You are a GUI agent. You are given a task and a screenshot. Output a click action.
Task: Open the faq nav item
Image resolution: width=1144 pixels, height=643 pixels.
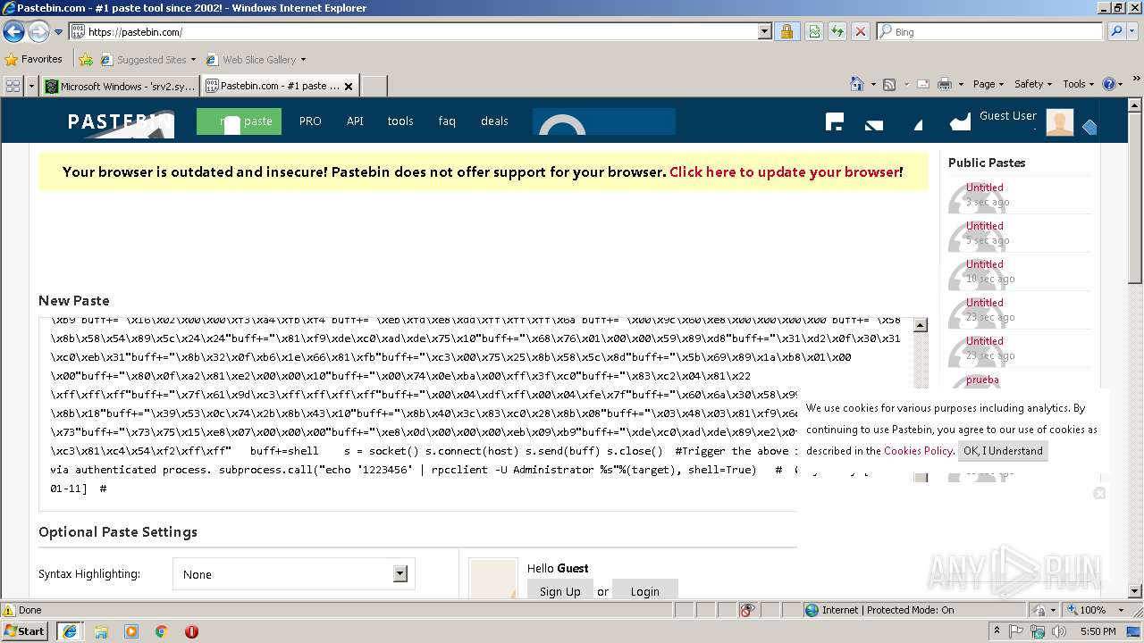tap(447, 121)
